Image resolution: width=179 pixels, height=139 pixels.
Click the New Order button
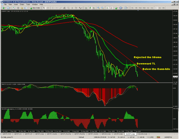35,8
